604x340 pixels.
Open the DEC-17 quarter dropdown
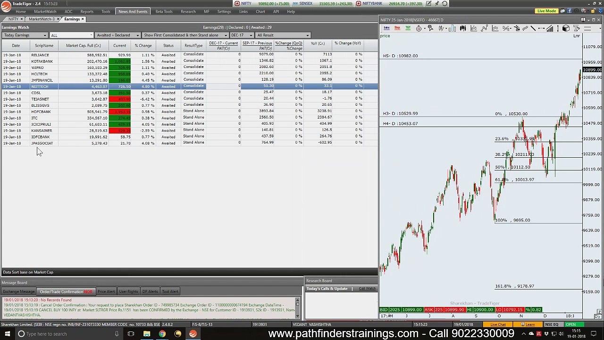(x=241, y=35)
